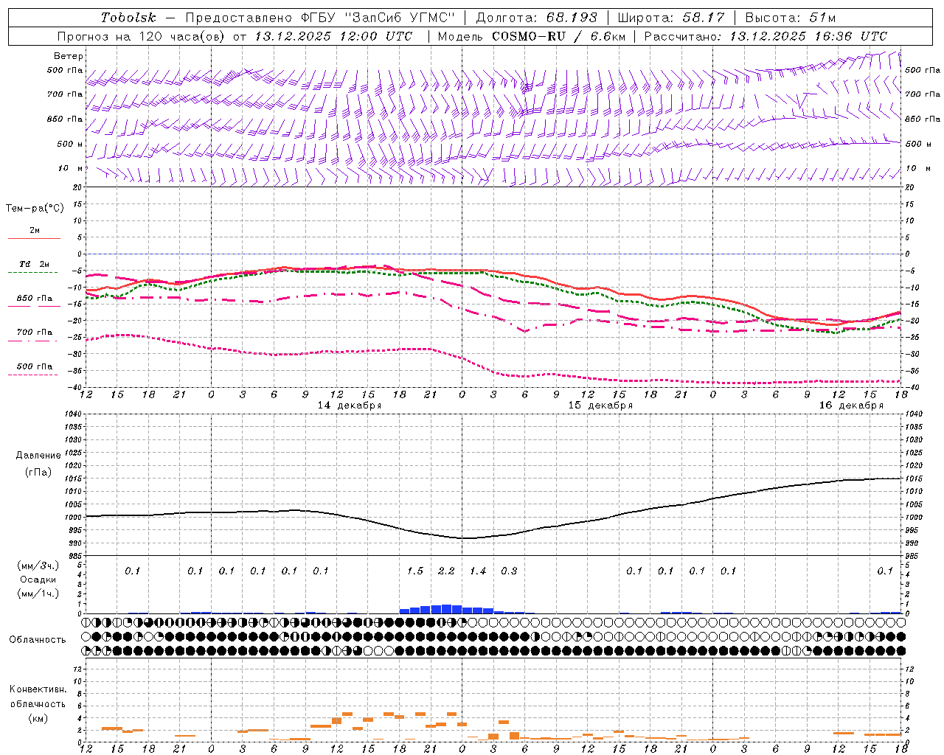Click the '2.2' peak precipitation value
Image resolution: width=944 pixels, height=755 pixels.
pos(446,571)
